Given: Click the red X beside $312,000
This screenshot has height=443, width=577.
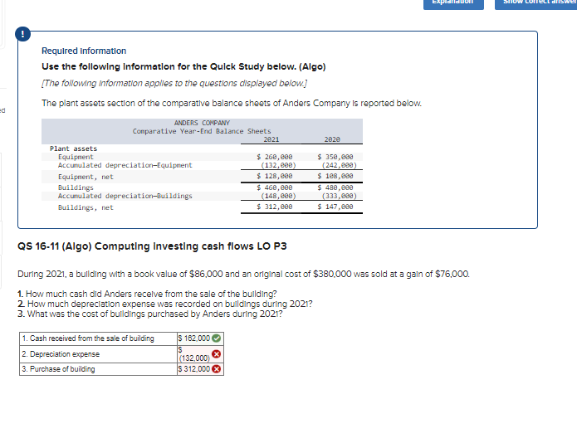Looking at the screenshot, I should (x=217, y=369).
